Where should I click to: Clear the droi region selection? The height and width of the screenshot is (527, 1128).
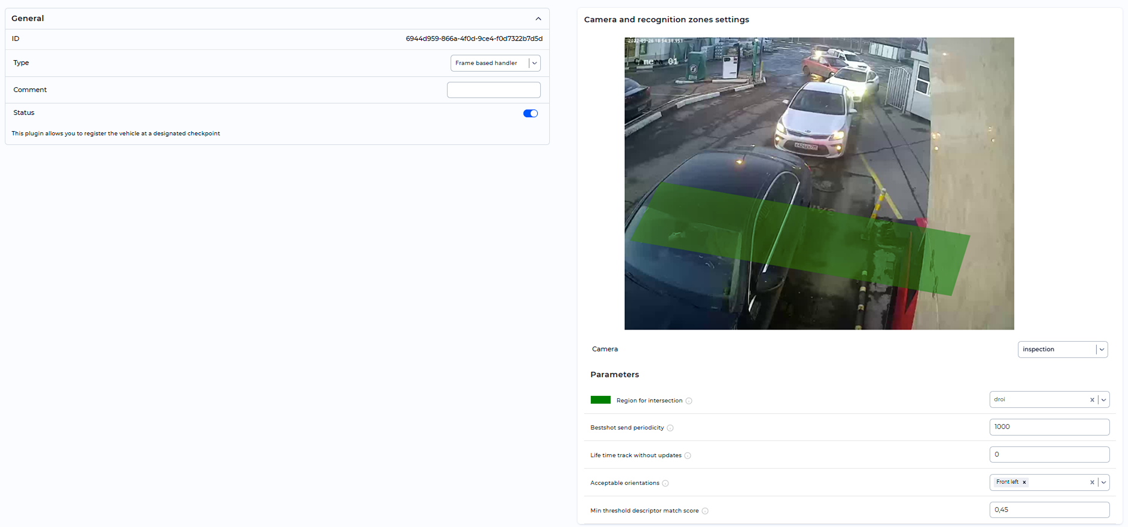tap(1092, 400)
